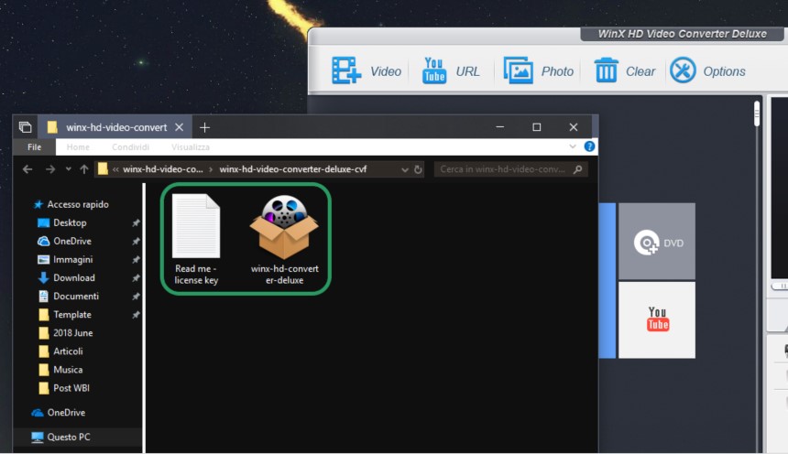Switch to the Condividi ribbon tab

130,147
